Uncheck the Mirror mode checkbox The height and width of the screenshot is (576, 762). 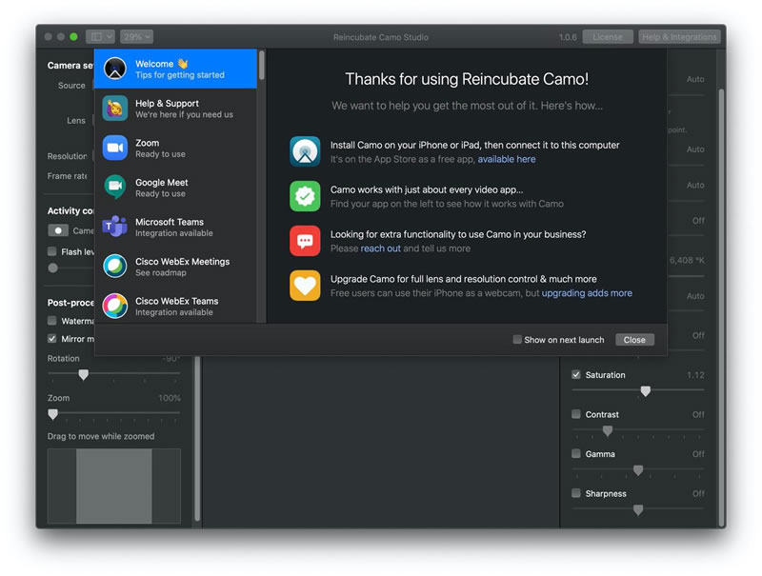[x=52, y=339]
